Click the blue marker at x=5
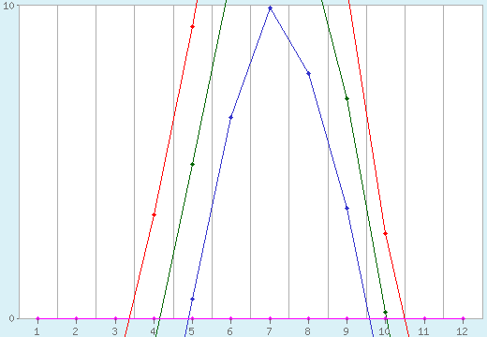This screenshot has width=487, height=337. point(192,299)
